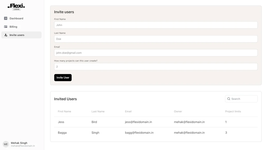Image resolution: width=266 pixels, height=150 pixels.
Task: Click the email jess@flexidomain.in
Action: tap(138, 122)
